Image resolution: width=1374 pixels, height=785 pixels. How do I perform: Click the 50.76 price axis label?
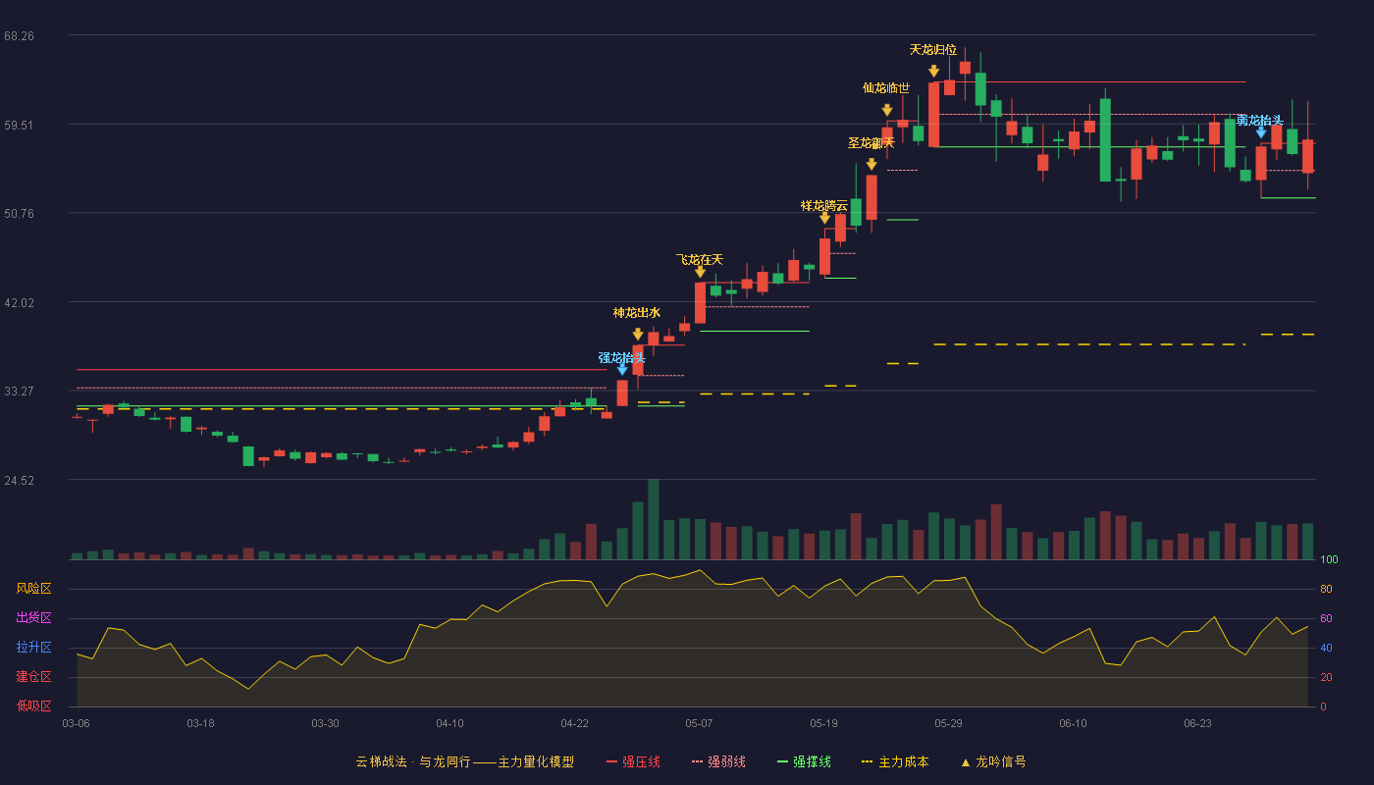tap(19, 214)
